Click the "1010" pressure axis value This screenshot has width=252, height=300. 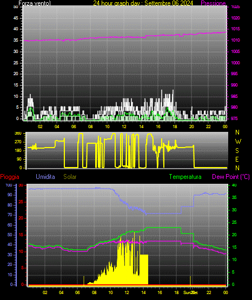coord(235,40)
